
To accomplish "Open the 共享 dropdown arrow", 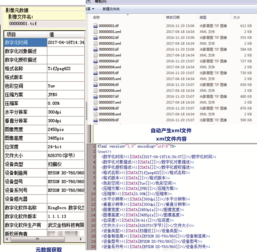I will coord(93,9).
